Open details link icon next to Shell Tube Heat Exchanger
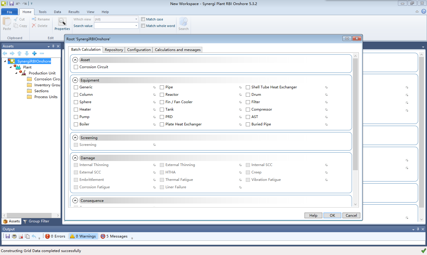The width and height of the screenshot is (427, 255). point(326,87)
